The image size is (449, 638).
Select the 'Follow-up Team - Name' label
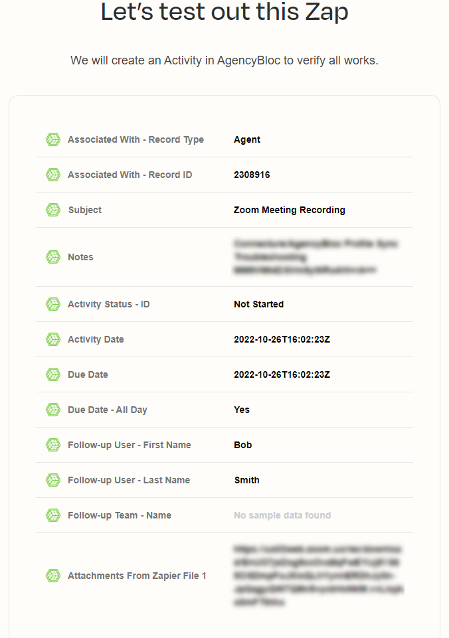point(120,515)
